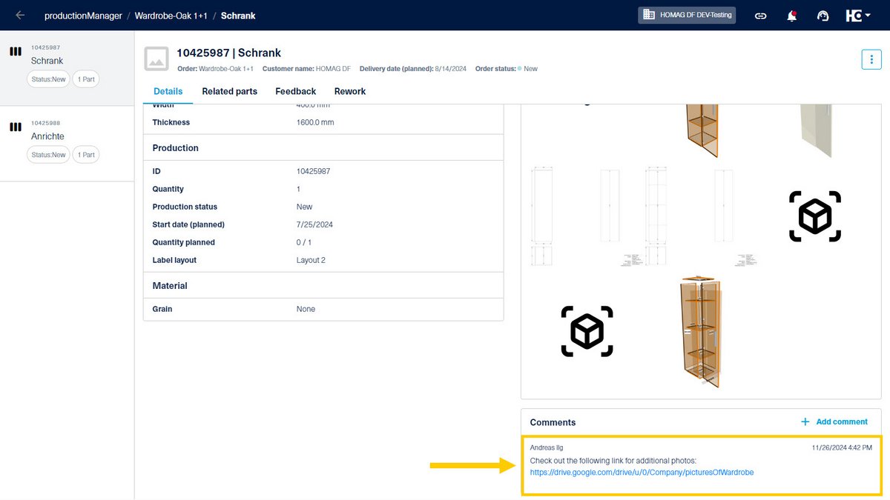The height and width of the screenshot is (500, 890).
Task: Follow the Google Drive photos link
Action: [x=641, y=472]
